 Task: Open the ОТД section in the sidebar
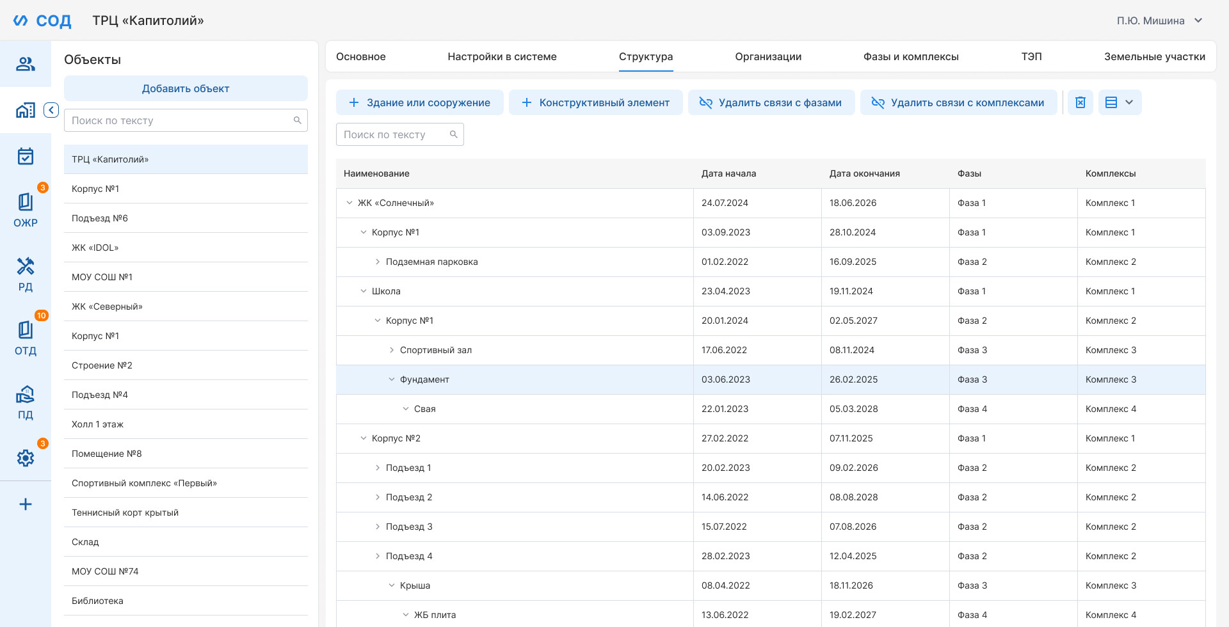[26, 338]
